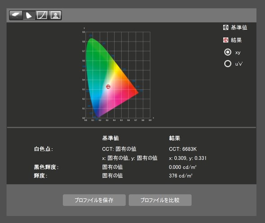Click the red result marker on chart
The image size is (265, 223).
pyautogui.click(x=108, y=87)
